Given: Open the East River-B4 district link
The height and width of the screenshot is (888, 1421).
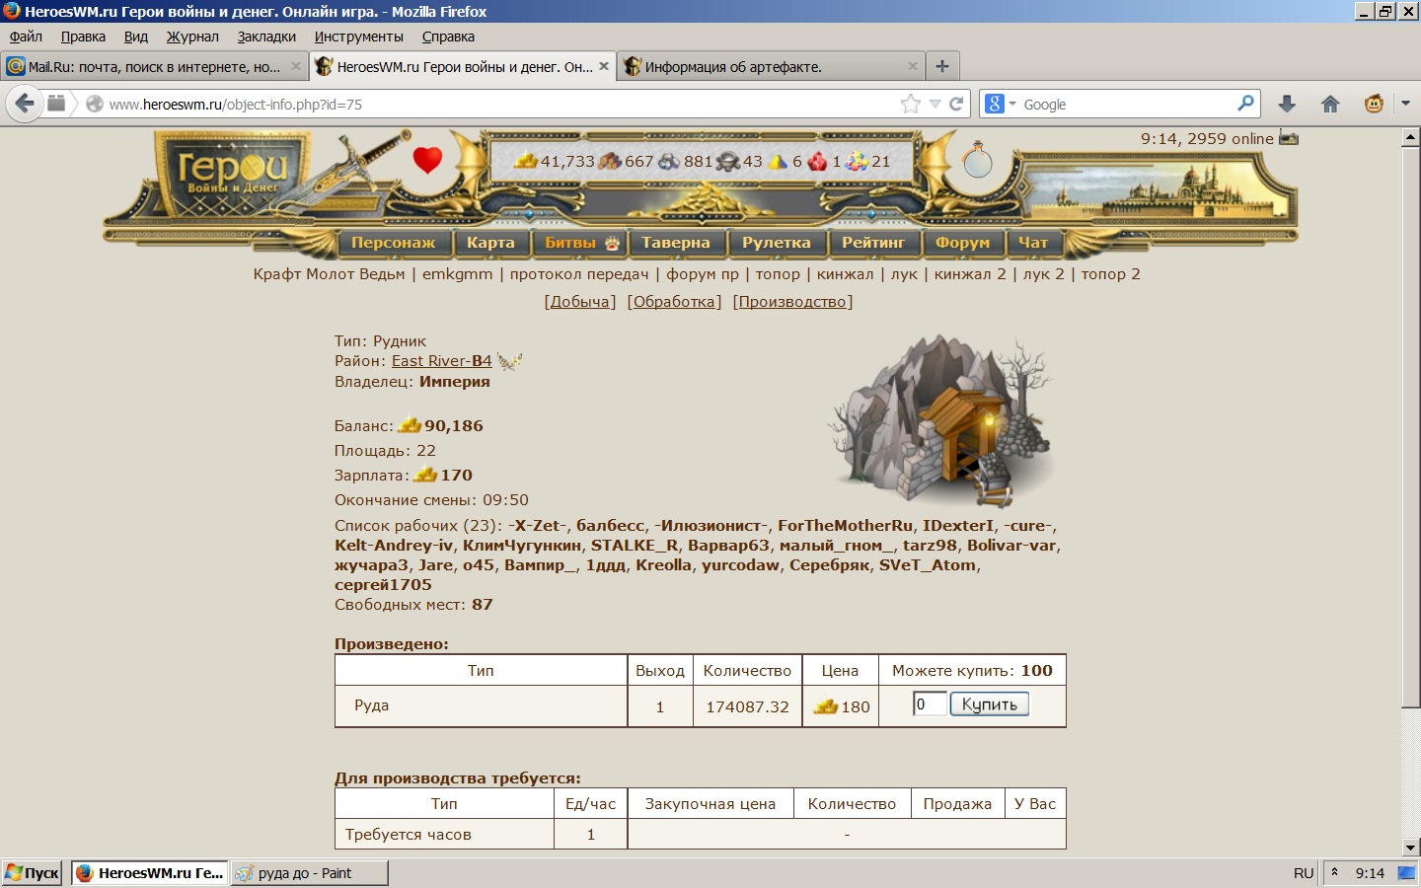Looking at the screenshot, I should pos(441,361).
